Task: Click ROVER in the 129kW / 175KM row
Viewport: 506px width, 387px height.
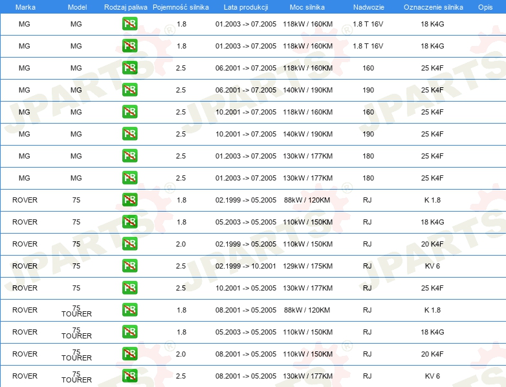Action: 25,266
